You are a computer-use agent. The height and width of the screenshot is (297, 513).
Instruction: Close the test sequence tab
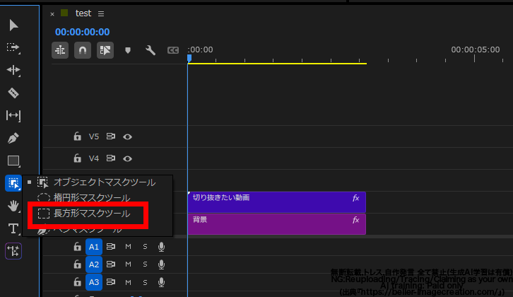(x=52, y=13)
